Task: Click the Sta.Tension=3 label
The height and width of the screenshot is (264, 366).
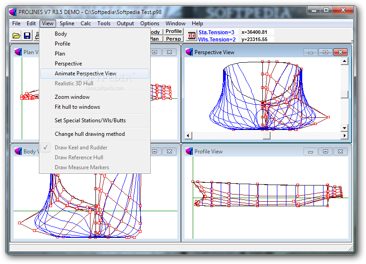Action: pos(216,32)
